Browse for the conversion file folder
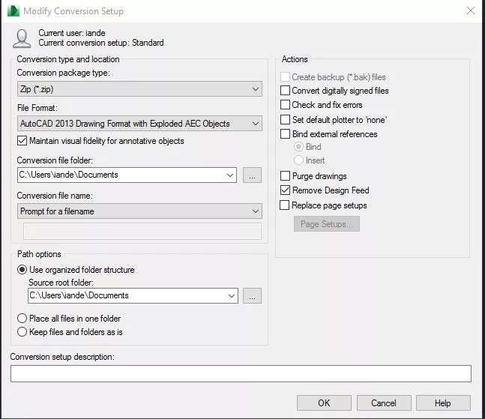This screenshot has height=419, width=485. (252, 175)
